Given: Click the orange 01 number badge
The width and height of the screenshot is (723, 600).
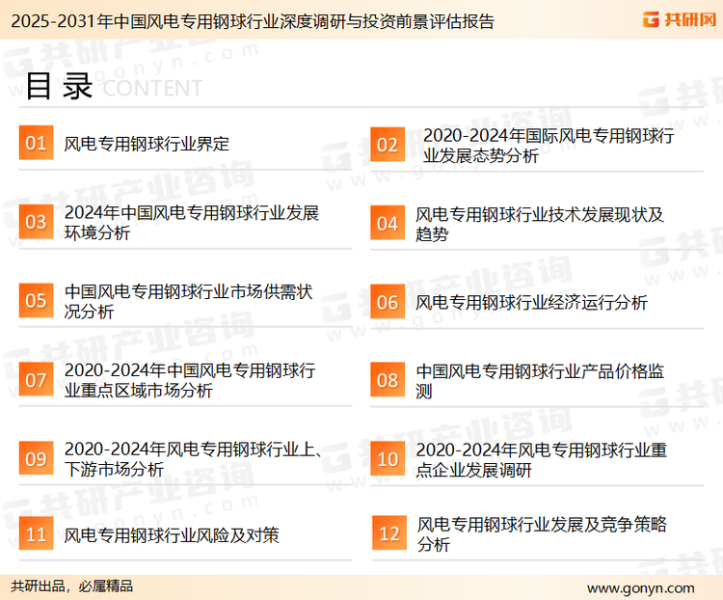Looking at the screenshot, I should 36,144.
